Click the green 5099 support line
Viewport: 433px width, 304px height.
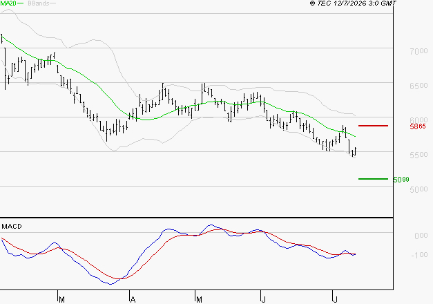(373, 179)
